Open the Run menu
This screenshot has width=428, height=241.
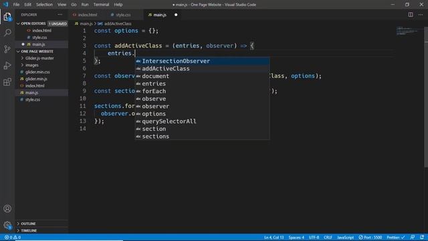click(x=85, y=5)
